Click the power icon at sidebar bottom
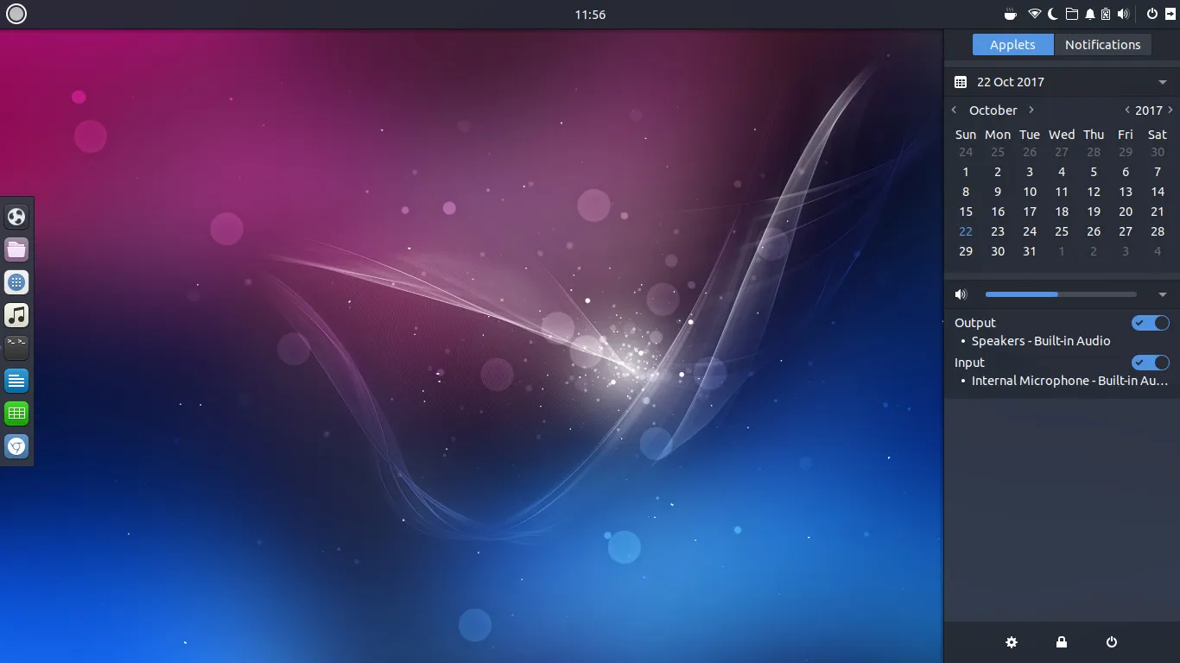This screenshot has width=1180, height=663. click(x=1112, y=642)
